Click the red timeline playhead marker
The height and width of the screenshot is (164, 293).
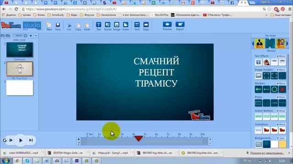coord(139,138)
